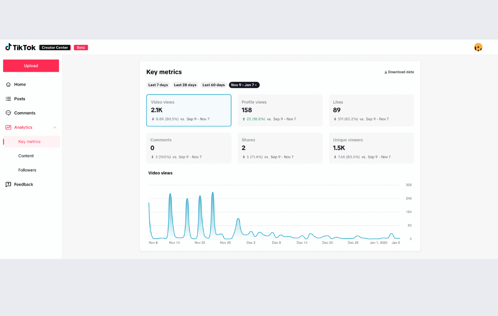Viewport: 498px width, 316px height.
Task: Open Posts via its list icon
Action: click(x=8, y=98)
